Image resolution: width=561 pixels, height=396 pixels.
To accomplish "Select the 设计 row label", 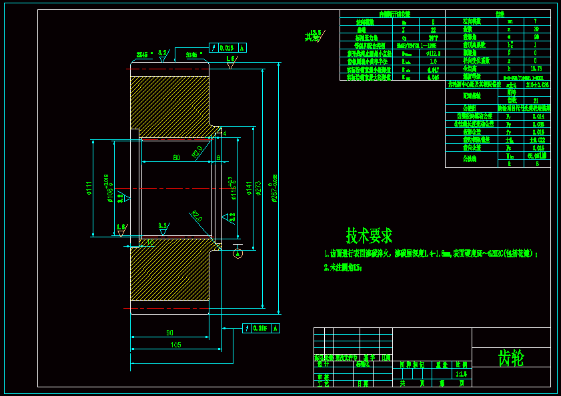I will (323, 364).
